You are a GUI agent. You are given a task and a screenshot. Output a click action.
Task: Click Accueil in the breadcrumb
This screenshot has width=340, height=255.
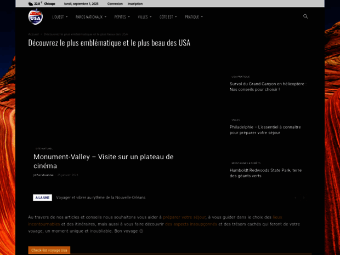point(33,34)
